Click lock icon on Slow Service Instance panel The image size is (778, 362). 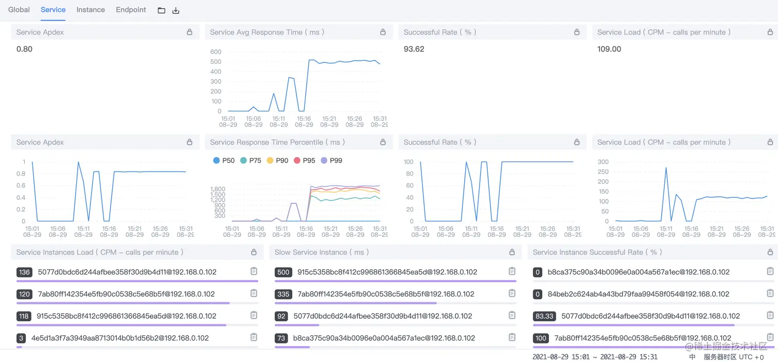(x=512, y=252)
